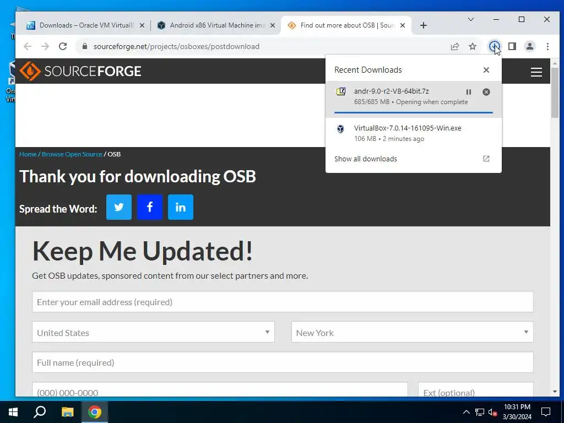Show hidden system tray icons
Screen dimensions: 564x423
466,412
